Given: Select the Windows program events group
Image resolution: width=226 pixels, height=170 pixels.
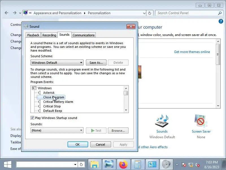Looking at the screenshot, I should 45,88.
